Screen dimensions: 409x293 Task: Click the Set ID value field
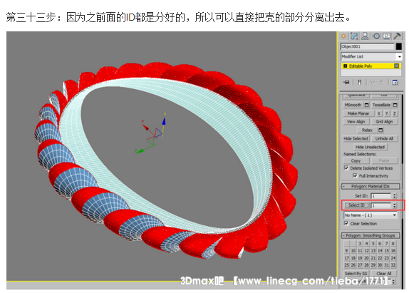[x=381, y=195]
